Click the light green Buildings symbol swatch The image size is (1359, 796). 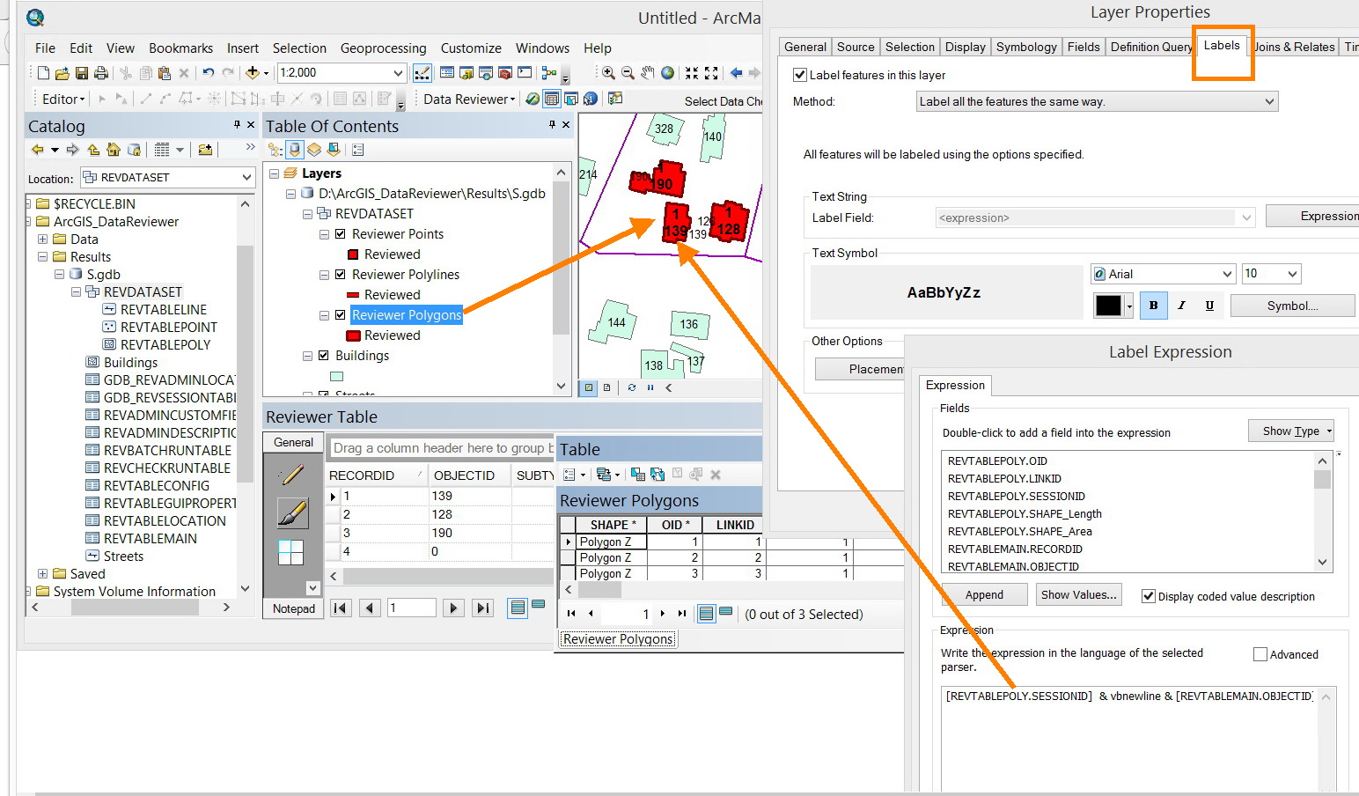(336, 377)
